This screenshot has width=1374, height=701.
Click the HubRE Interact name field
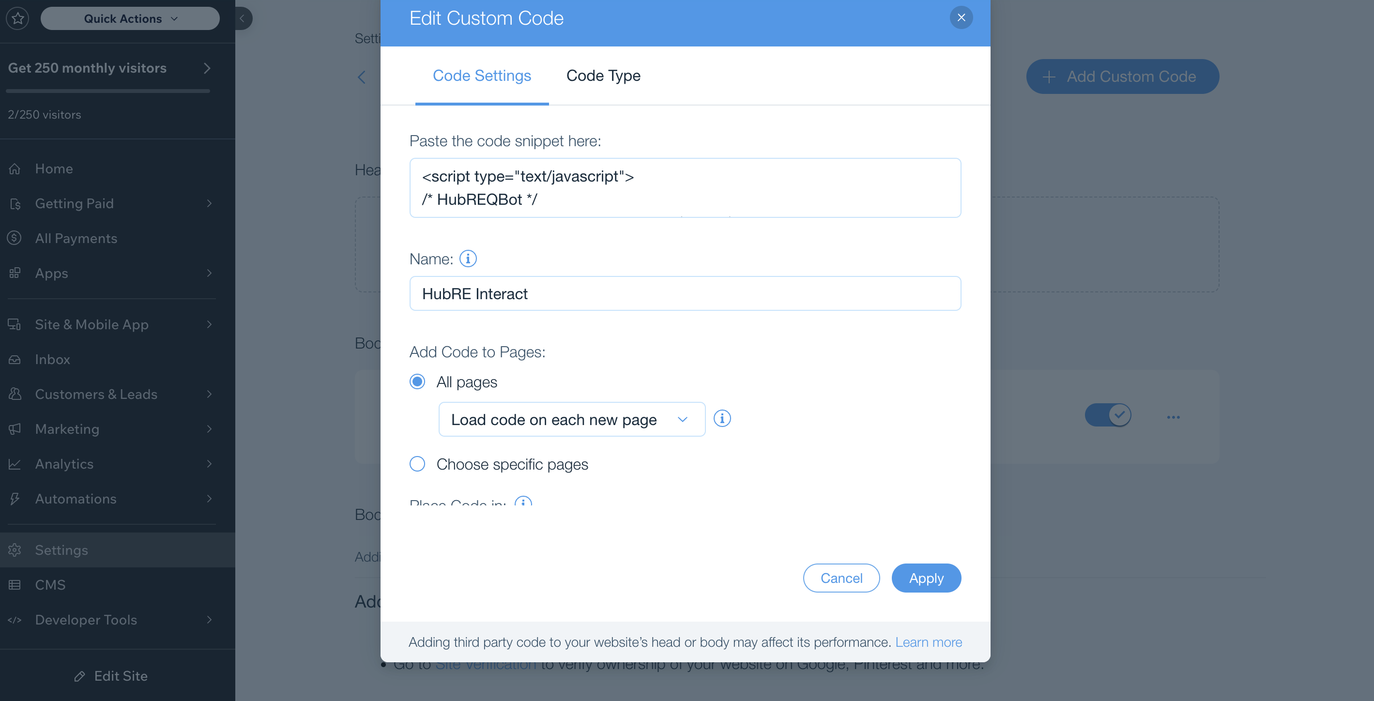pos(685,293)
